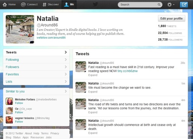Screen dimensions: 193x139
Task: Select Followers in sidebar list
Action: point(36,67)
